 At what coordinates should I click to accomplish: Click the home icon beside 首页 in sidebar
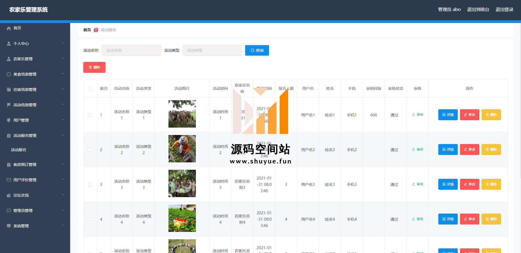(x=9, y=28)
